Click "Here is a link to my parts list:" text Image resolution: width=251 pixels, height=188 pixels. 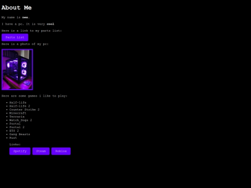[32, 31]
